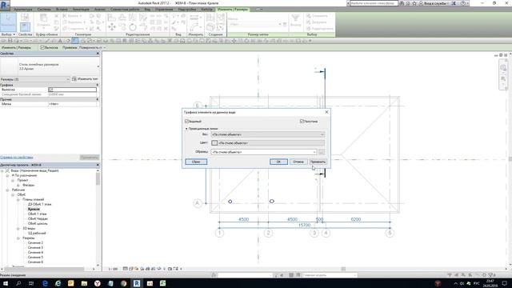Click the Применить button in dialog
512x288 pixels.
coord(318,162)
